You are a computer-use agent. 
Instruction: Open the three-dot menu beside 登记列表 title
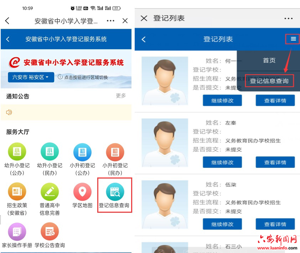coord(288,19)
